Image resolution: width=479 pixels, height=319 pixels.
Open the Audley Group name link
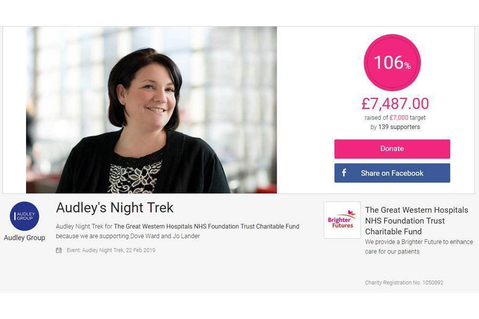pos(24,238)
